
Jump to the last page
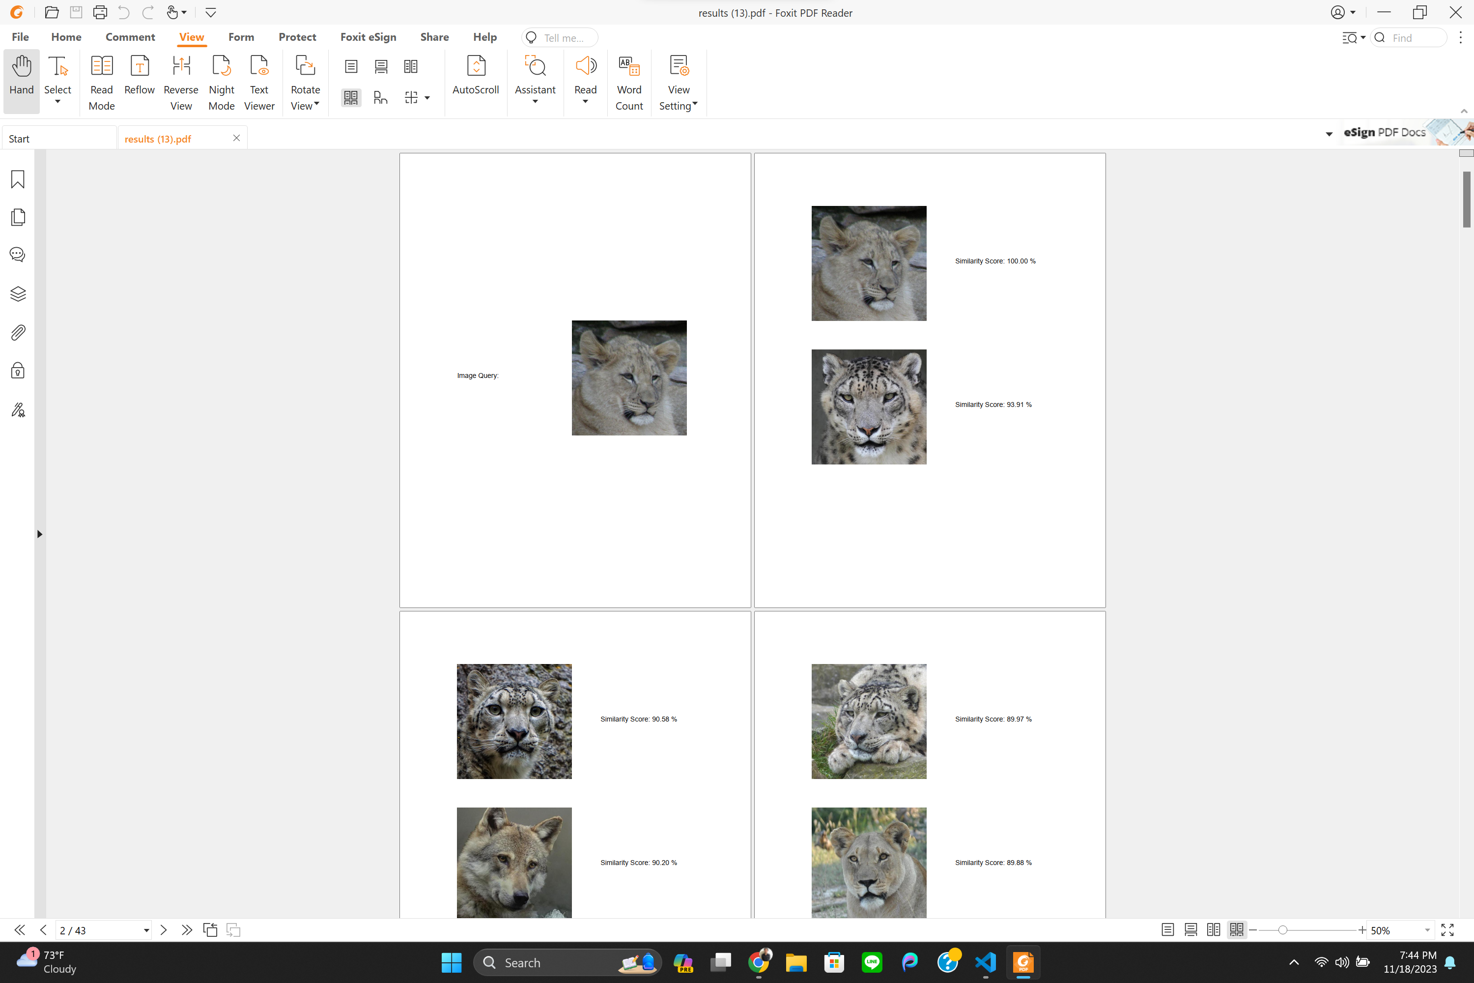(187, 930)
